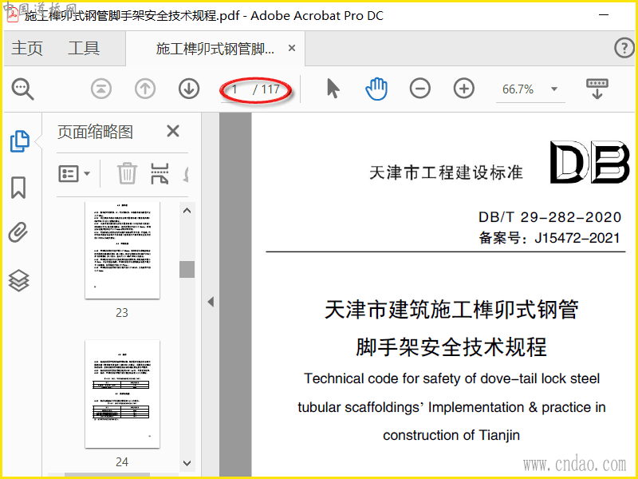Open the search/find magnifier tool
Screen dimensions: 638x479
pyautogui.click(x=22, y=89)
